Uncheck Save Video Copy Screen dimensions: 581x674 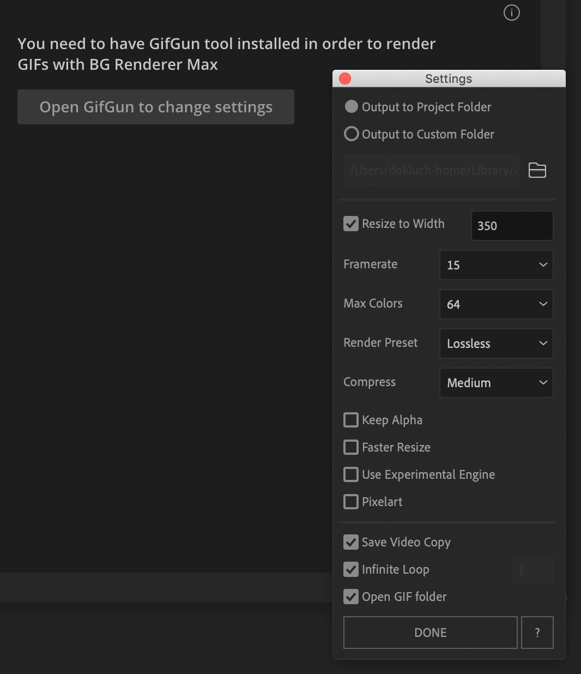click(x=351, y=542)
